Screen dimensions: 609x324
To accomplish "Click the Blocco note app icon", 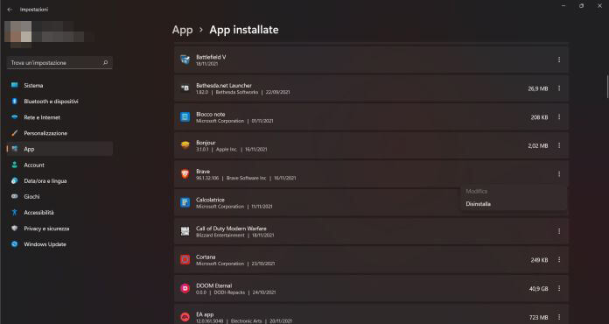I will click(185, 117).
